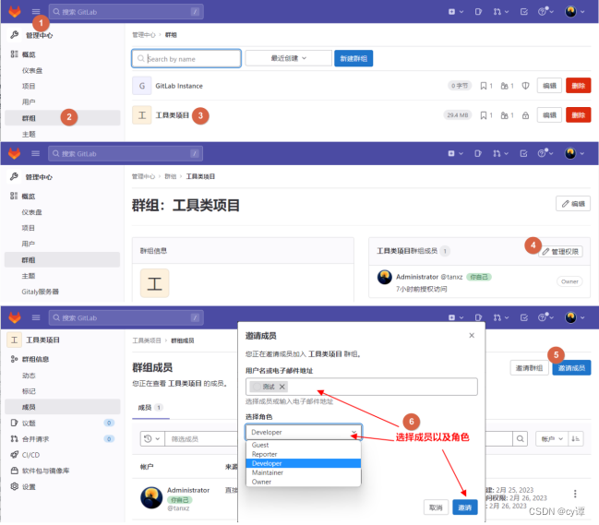This screenshot has width=599, height=525.
Task: Click the bookmark icon in the GitLab Instance row
Action: point(484,86)
